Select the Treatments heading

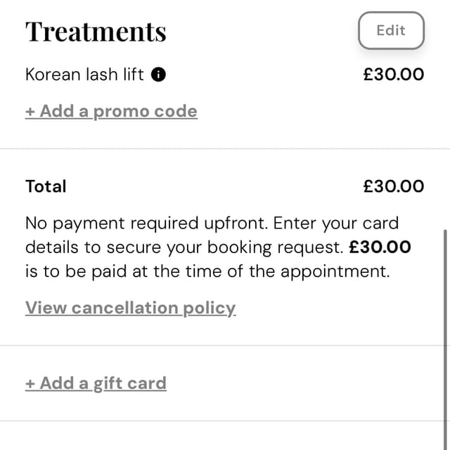tap(96, 32)
